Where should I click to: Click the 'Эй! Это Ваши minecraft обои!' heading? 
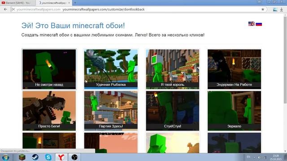coord(73,25)
